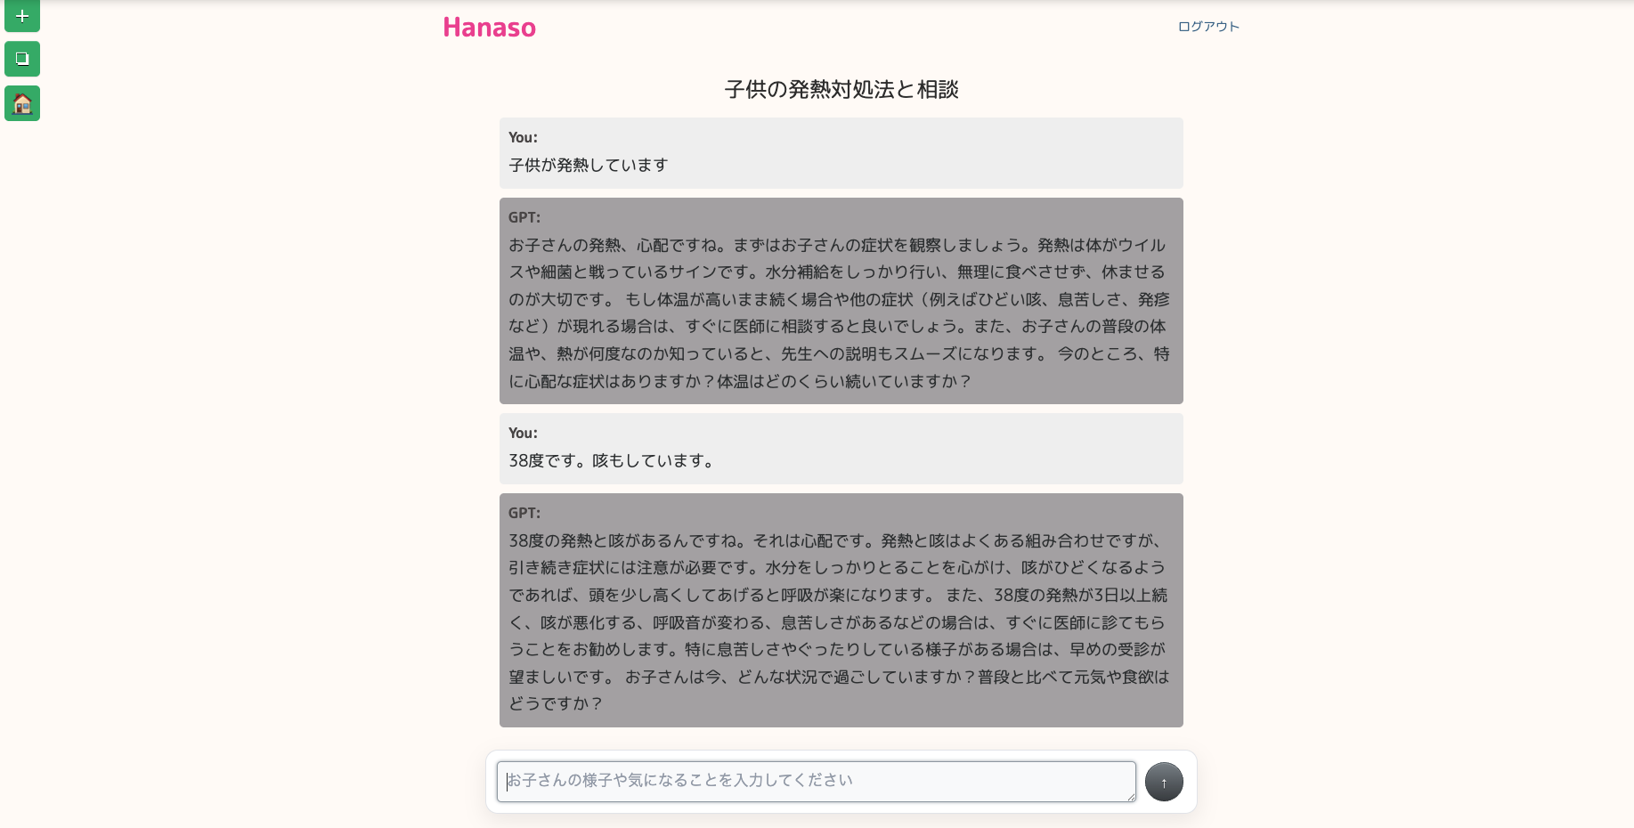The height and width of the screenshot is (828, 1634).
Task: Send message with the arrow button
Action: tap(1164, 782)
